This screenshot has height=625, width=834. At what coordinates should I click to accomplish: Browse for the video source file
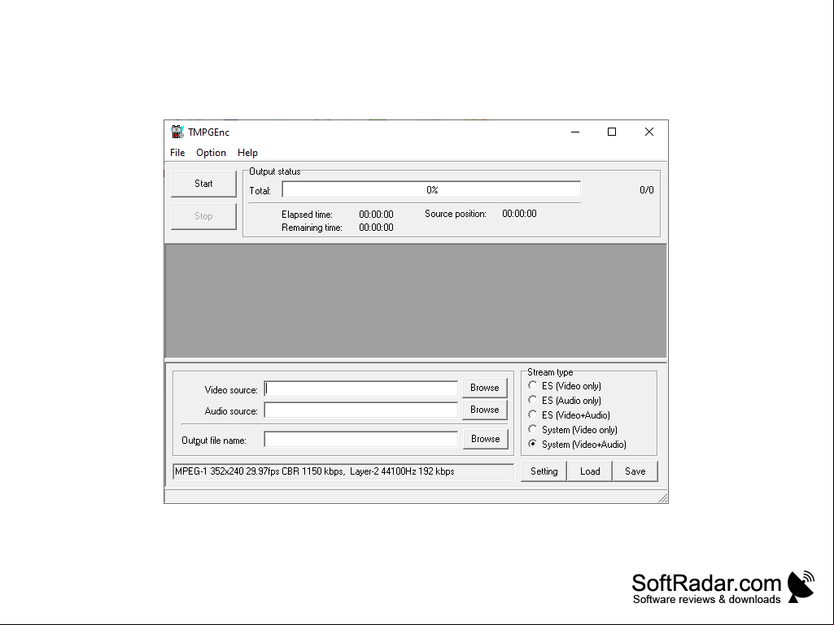click(485, 388)
